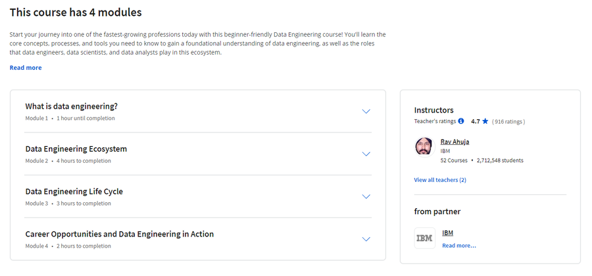Open the IBM partner name link
This screenshot has height=276, width=592.
click(x=447, y=233)
